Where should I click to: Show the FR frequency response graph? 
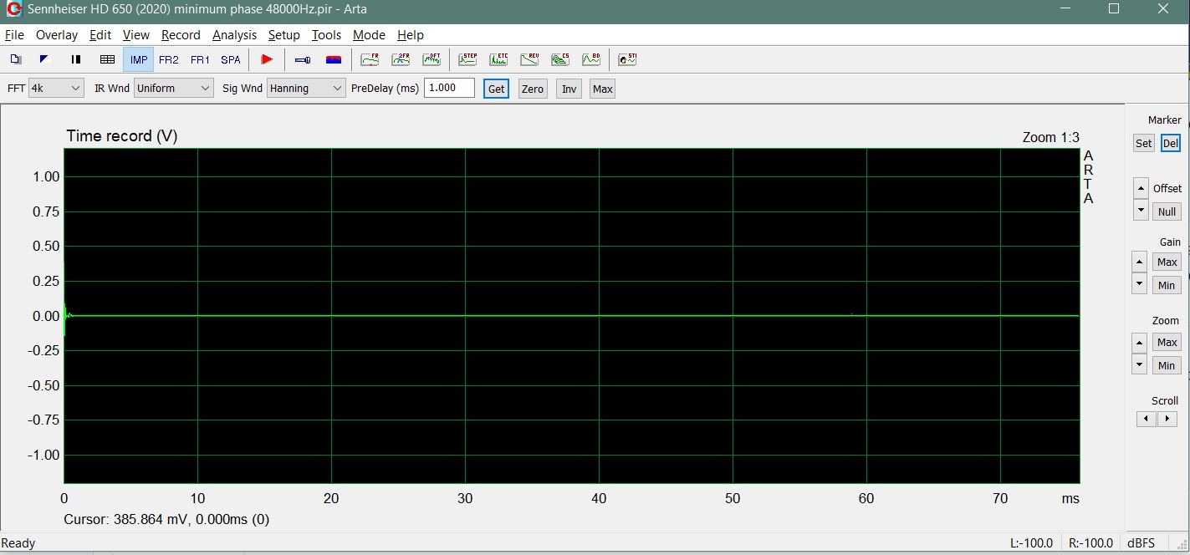pos(370,59)
